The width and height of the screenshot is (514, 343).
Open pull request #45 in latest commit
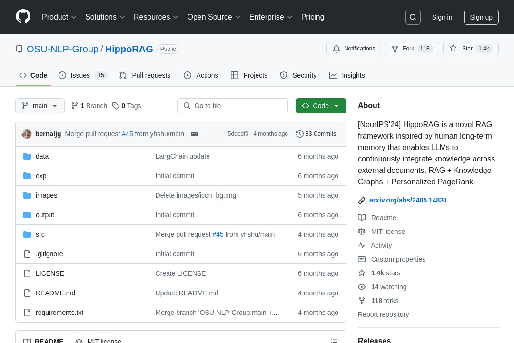[128, 134]
